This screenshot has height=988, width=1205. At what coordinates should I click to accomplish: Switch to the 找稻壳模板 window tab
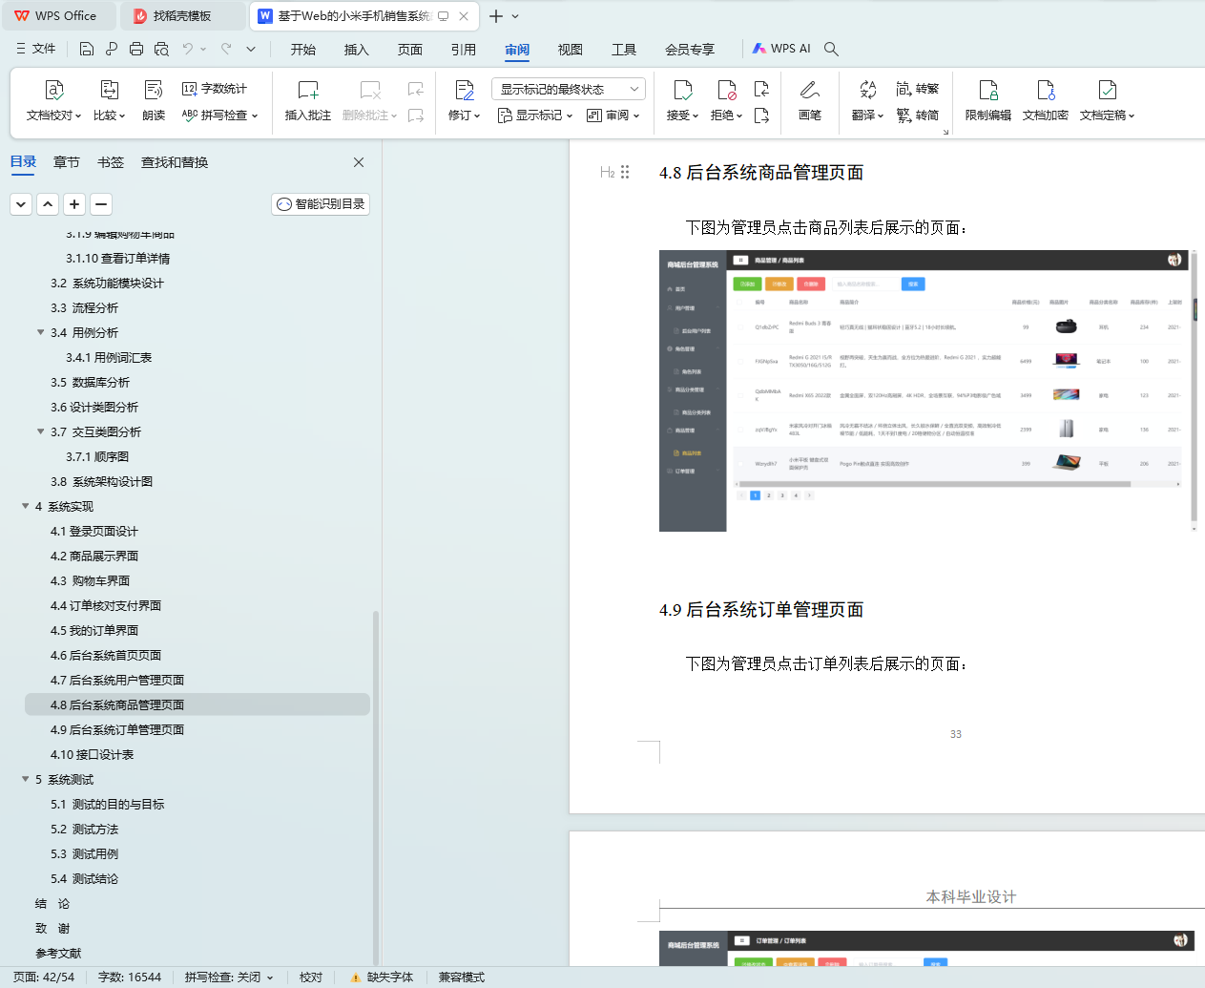(x=182, y=16)
